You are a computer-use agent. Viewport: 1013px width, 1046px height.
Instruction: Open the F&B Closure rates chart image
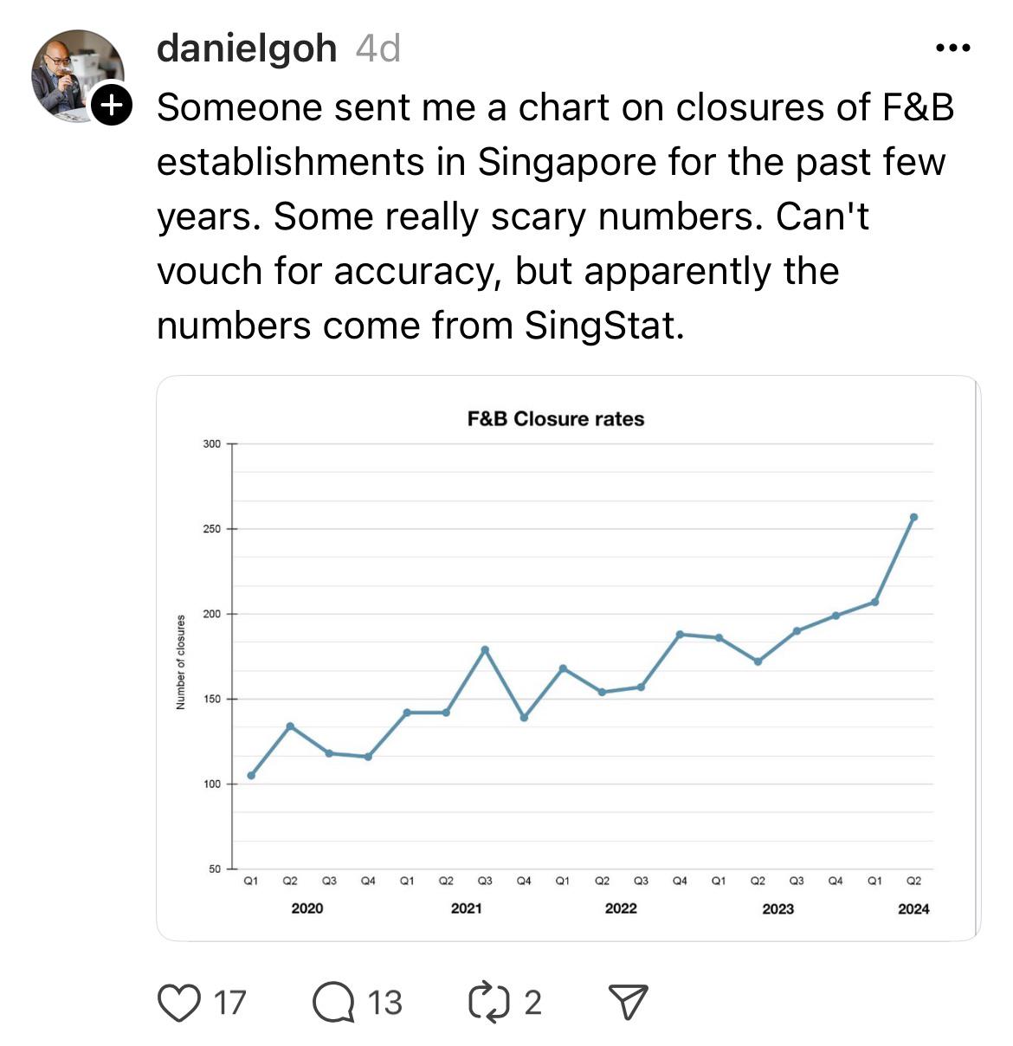568,658
